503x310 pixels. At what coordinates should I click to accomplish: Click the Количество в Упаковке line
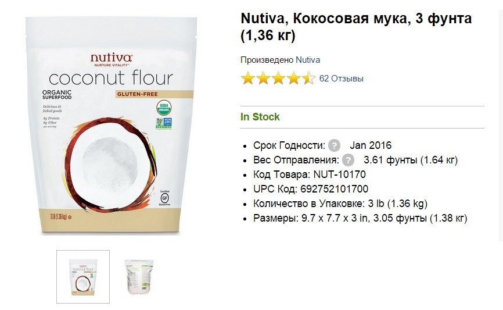(340, 204)
